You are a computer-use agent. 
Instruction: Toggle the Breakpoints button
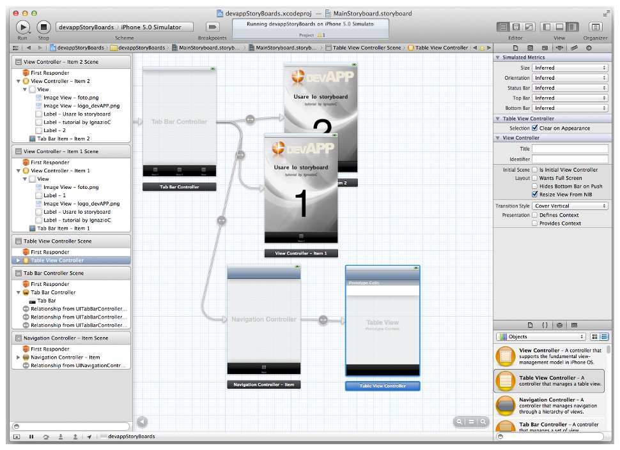213,27
